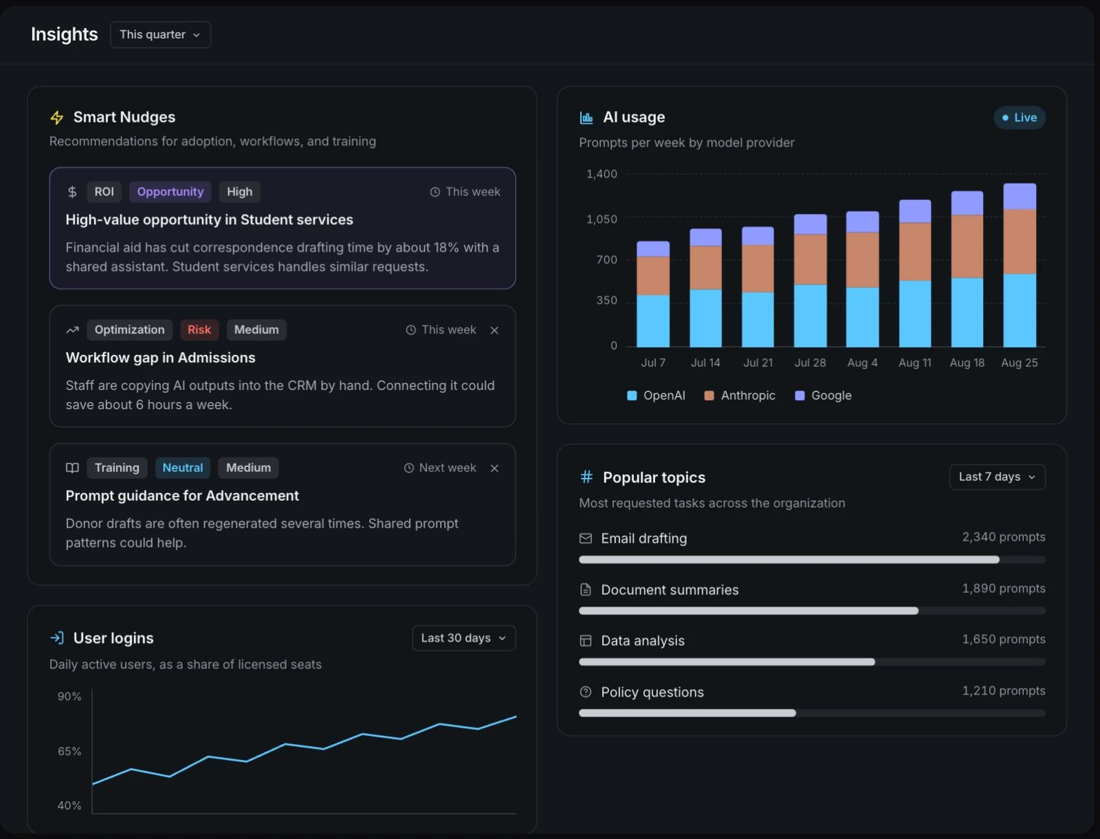Click the Email drafting envelope icon
Screen dimensions: 1100x839
[x=586, y=538]
